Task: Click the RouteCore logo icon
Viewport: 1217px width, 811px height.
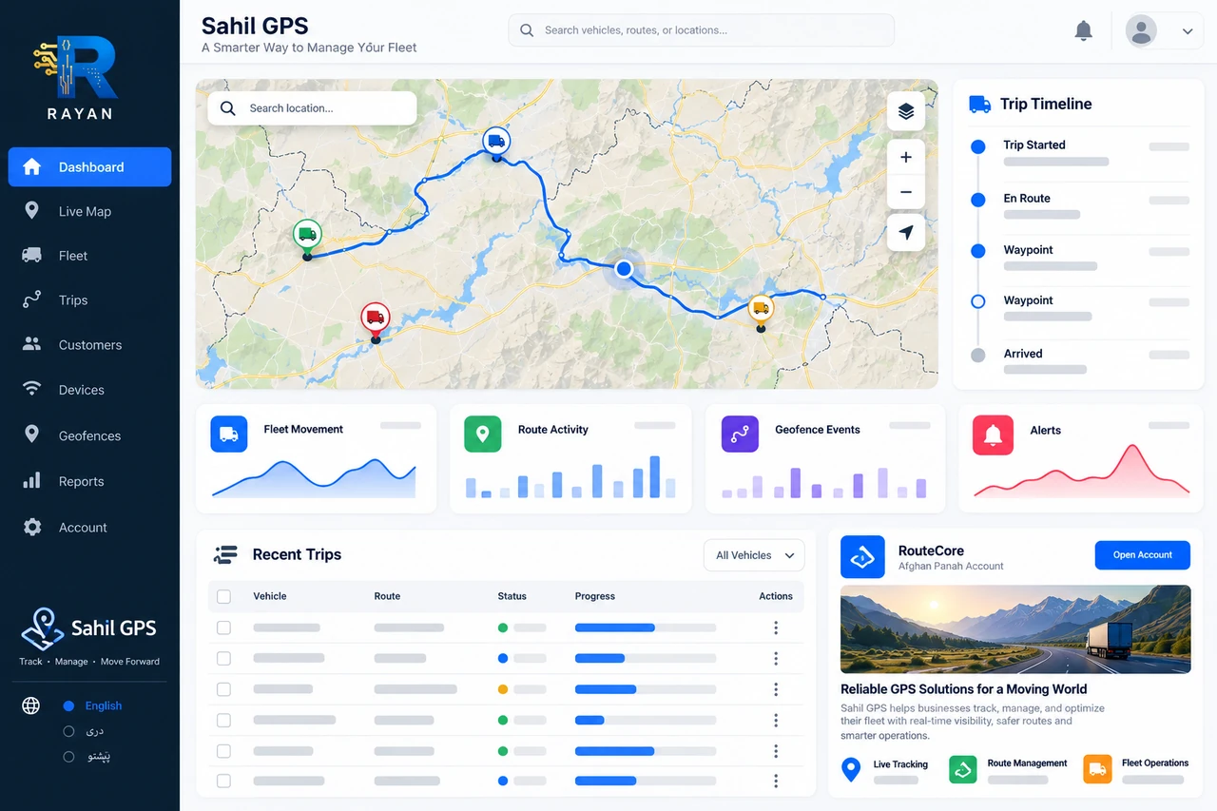Action: click(x=862, y=557)
